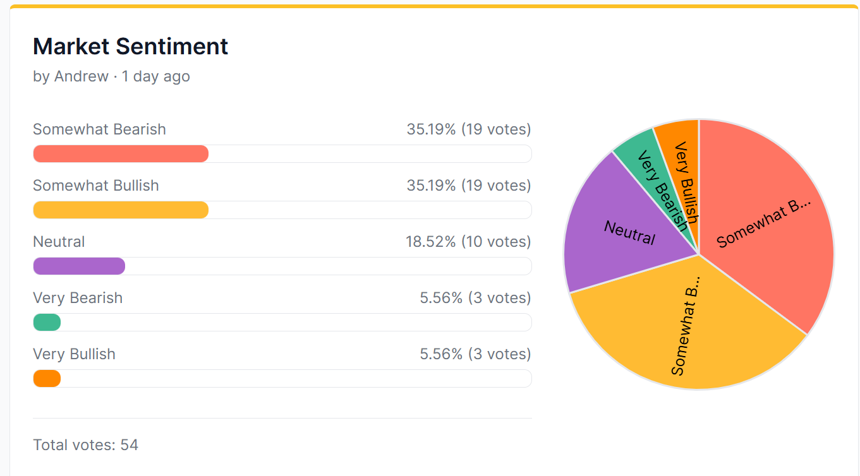Select the red Somewhat Bearish pie slice
860x476 pixels.
[765, 221]
